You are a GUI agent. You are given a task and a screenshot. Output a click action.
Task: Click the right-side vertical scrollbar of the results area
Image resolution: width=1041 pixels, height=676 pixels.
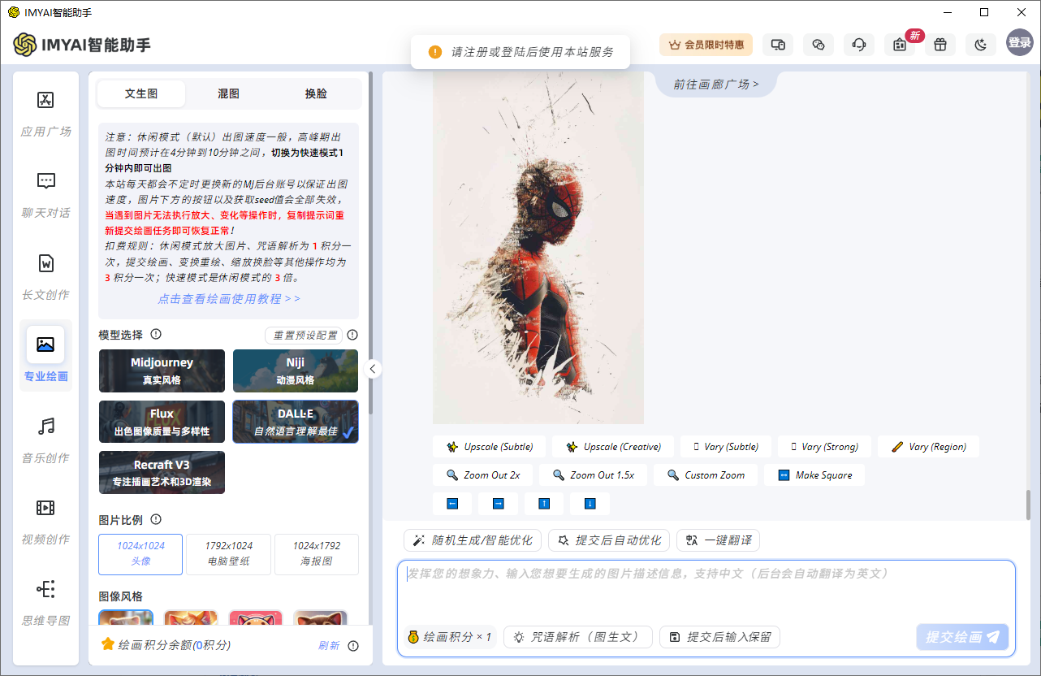tap(1028, 505)
